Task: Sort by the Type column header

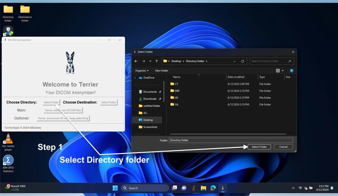Action: (x=262, y=77)
